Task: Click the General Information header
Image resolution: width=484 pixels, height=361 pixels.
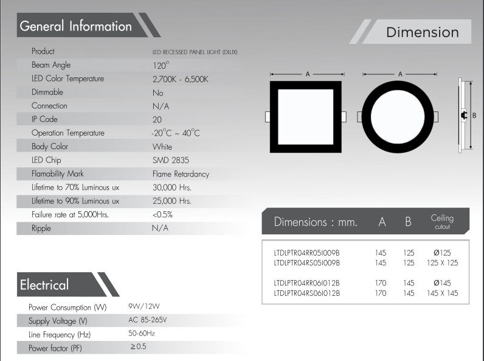Action: coord(76,26)
